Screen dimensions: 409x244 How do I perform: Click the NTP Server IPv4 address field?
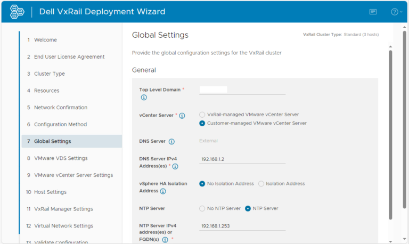tap(242, 226)
